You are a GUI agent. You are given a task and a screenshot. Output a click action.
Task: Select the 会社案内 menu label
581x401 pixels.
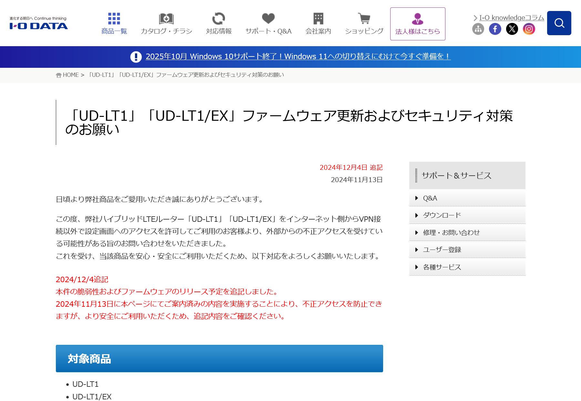tap(318, 31)
